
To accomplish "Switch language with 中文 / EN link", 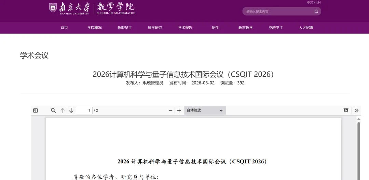I will [314, 2].
